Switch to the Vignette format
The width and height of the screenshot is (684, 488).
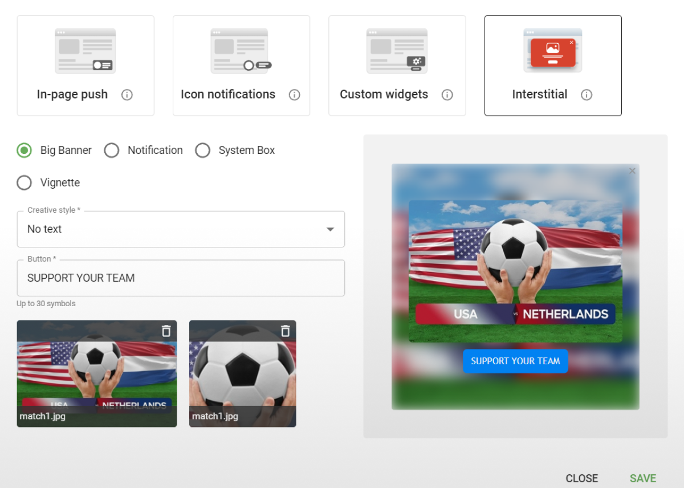click(x=24, y=182)
